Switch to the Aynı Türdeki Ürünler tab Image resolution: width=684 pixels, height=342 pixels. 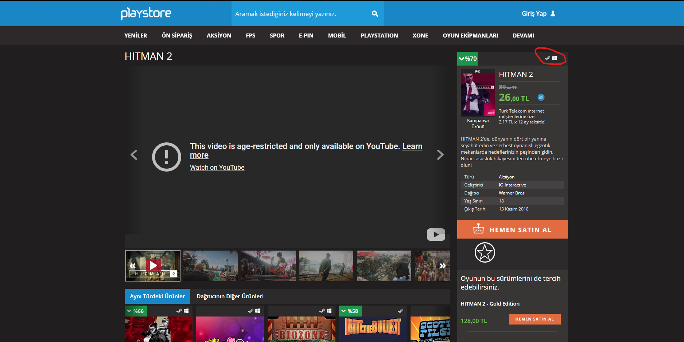click(x=158, y=296)
